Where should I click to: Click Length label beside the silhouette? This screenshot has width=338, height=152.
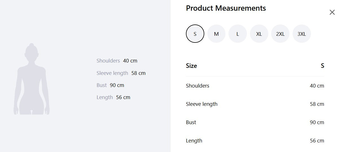click(x=105, y=97)
